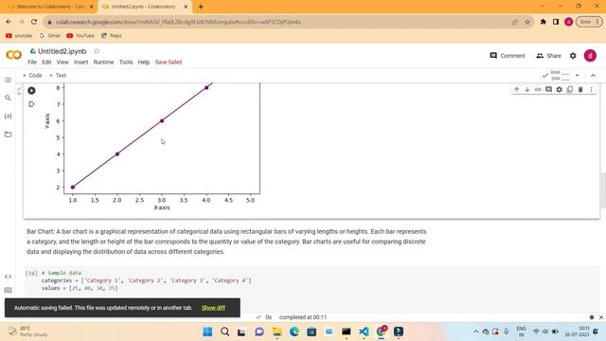Open Colab settings gear in header
The image size is (606, 341).
(x=573, y=56)
